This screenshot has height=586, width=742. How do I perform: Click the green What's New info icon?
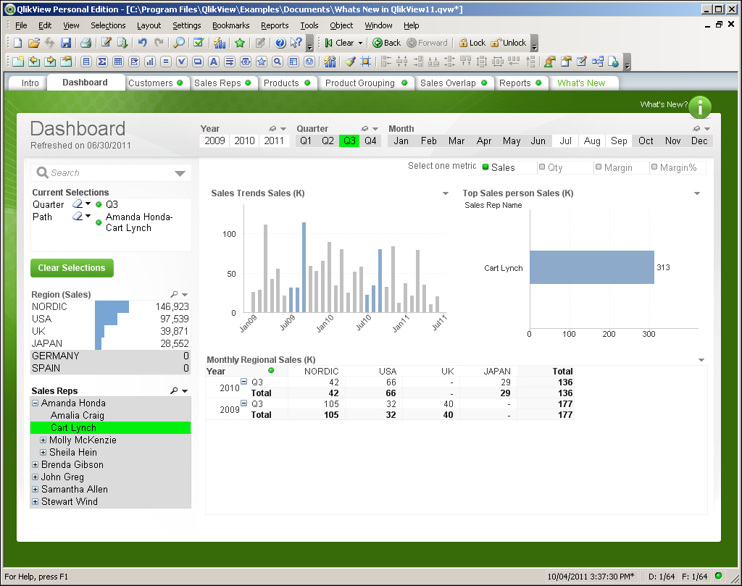click(x=699, y=106)
